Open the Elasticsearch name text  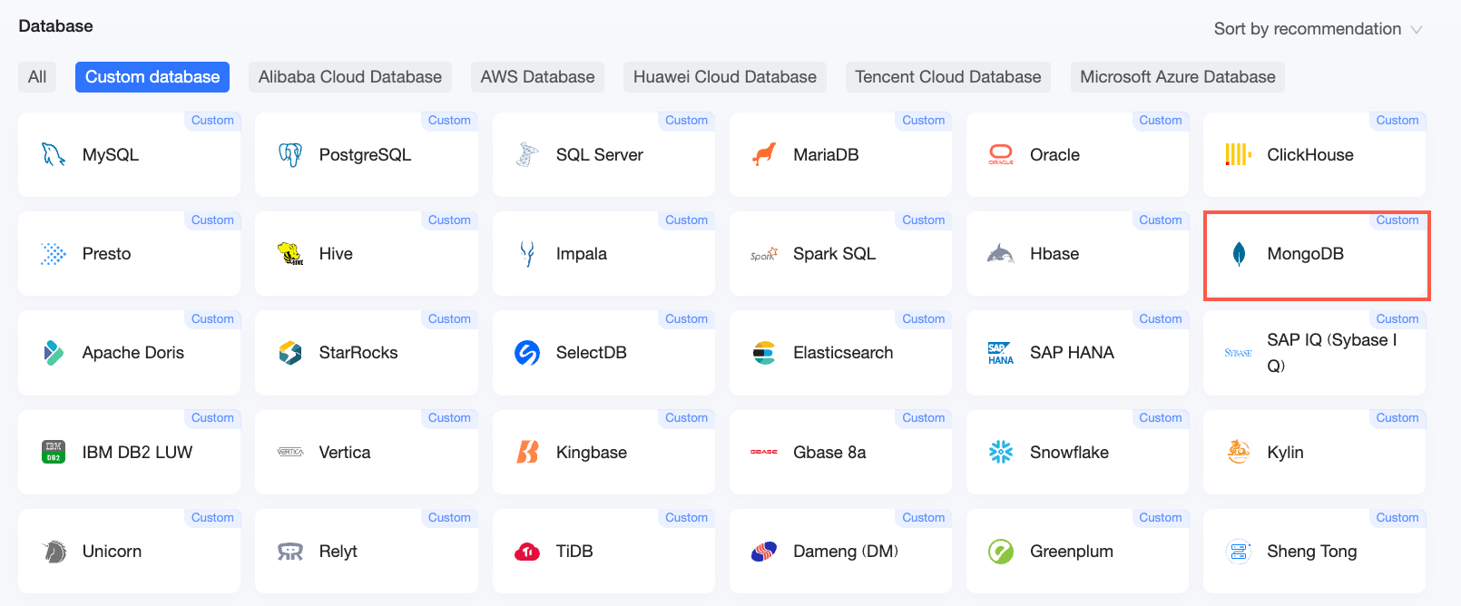tap(843, 353)
